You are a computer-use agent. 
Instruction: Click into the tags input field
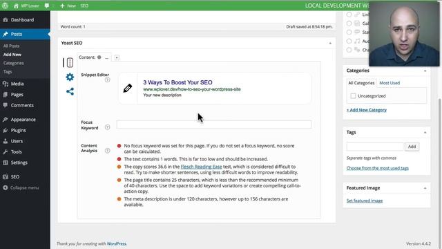coord(375,147)
